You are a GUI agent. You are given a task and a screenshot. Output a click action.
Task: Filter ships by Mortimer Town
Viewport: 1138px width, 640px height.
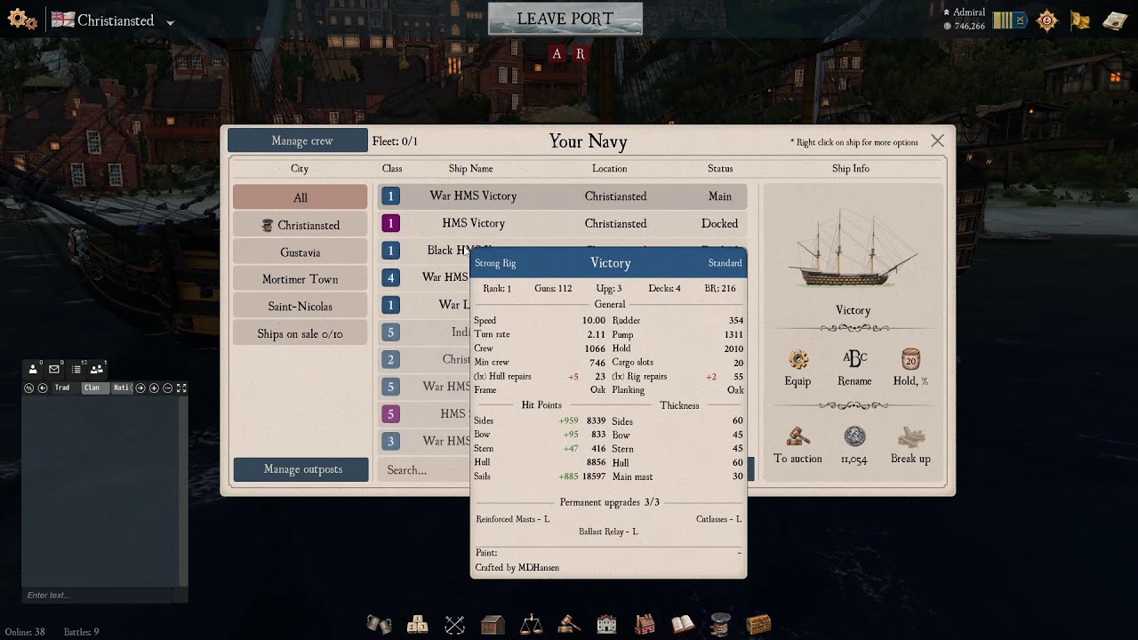click(301, 279)
